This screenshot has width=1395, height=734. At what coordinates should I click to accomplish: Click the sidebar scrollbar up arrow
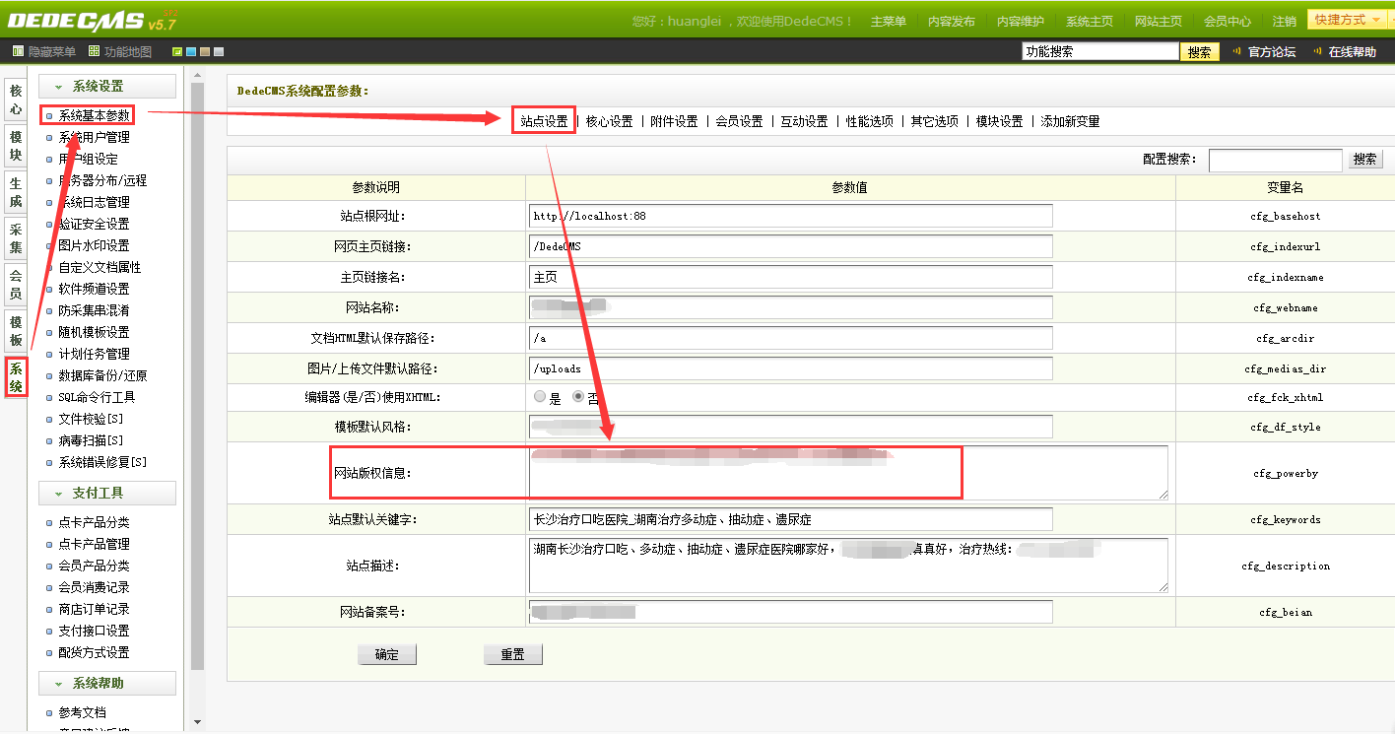[197, 75]
